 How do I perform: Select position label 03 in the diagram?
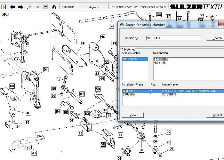tap(119, 158)
